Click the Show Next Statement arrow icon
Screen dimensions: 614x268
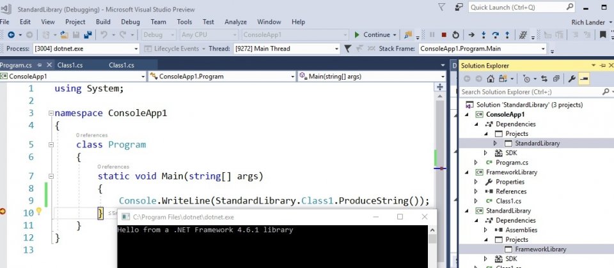pyautogui.click(x=471, y=34)
